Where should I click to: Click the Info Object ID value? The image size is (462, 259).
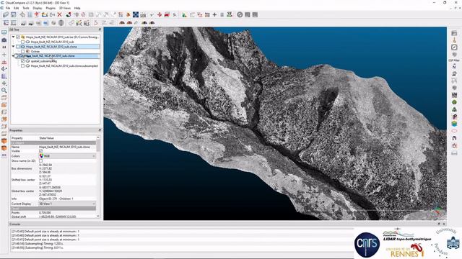56,199
